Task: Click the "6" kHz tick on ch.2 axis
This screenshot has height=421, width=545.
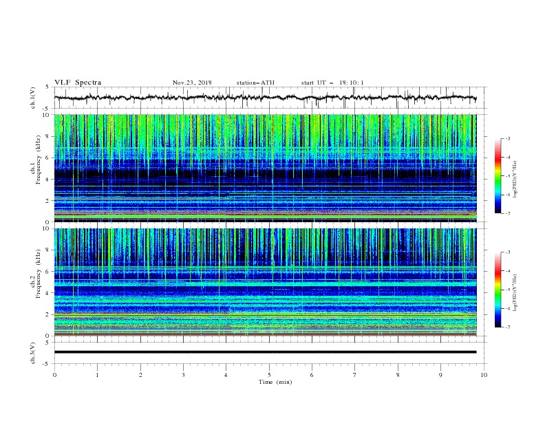Action: [x=47, y=272]
